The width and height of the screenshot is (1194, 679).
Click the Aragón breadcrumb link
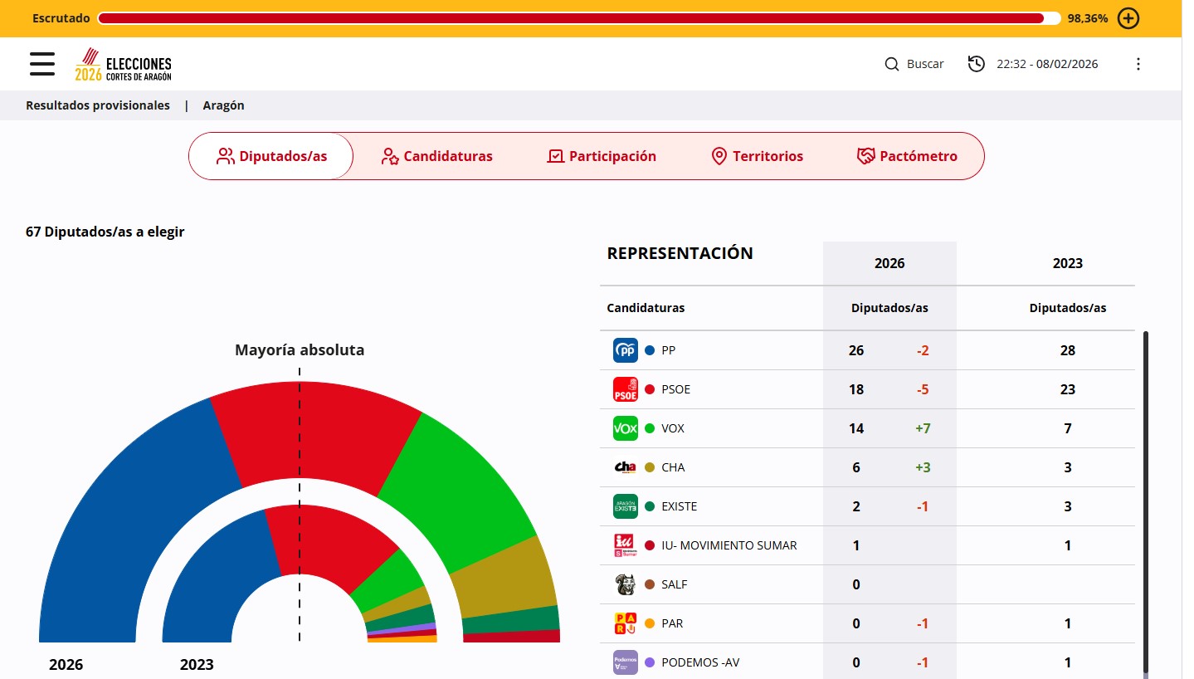(223, 105)
